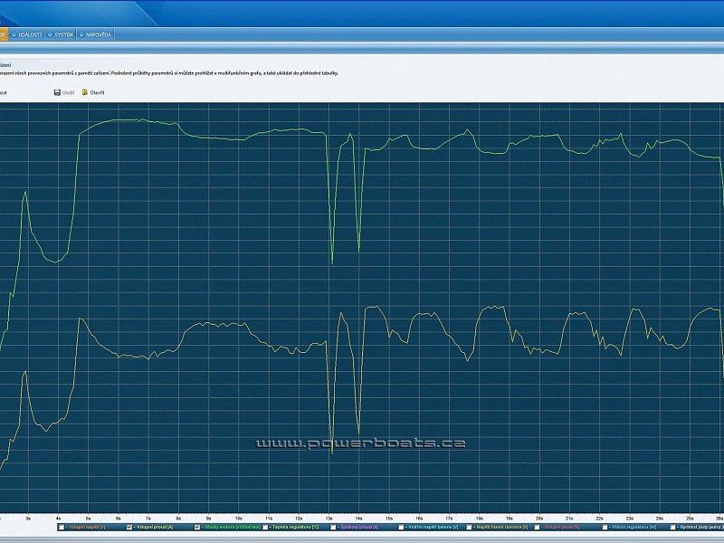
Task: Enable the Špičkový proud [A] checkbox
Action: (x=333, y=527)
